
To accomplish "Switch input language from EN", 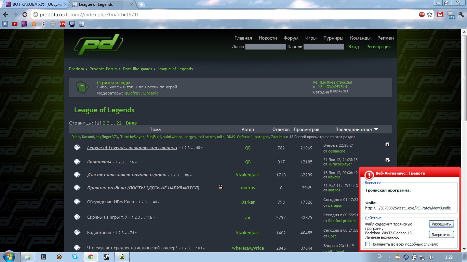I will click(x=380, y=256).
